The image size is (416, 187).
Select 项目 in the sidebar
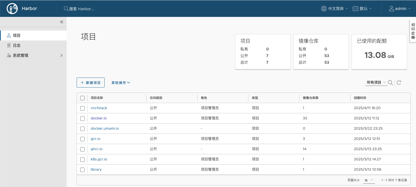point(33,35)
